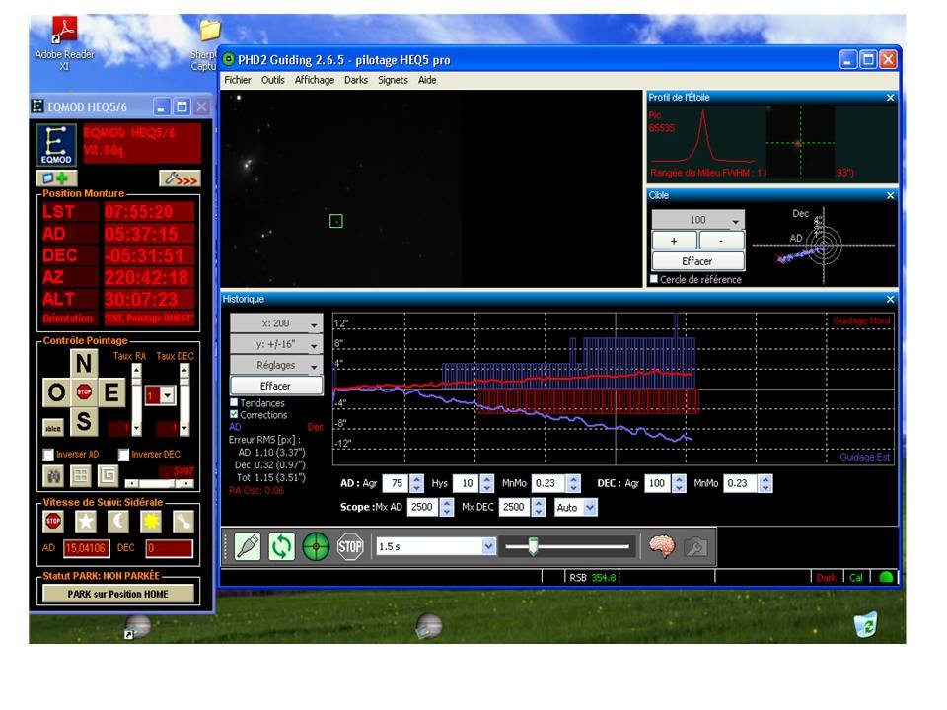The width and height of the screenshot is (947, 710).
Task: Increase AD Agr value with spinner
Action: coord(416,479)
